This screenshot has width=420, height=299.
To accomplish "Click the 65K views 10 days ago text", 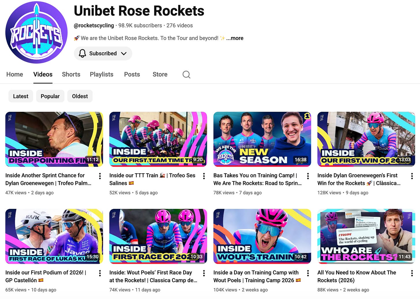I will click(31, 290).
